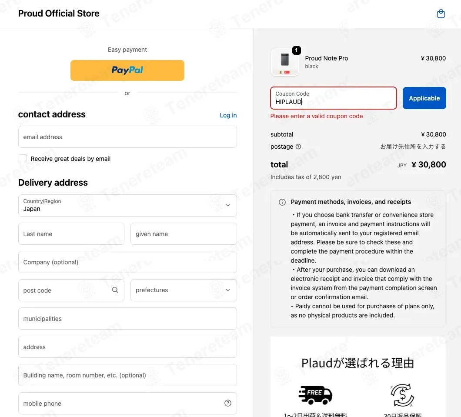The width and height of the screenshot is (461, 417).
Task: Click the Log in link
Action: 228,115
